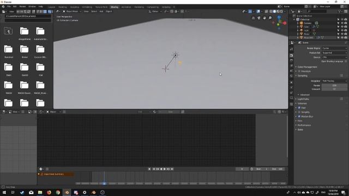
Task: Open the View Layer properties tab icon
Action: click(291, 65)
